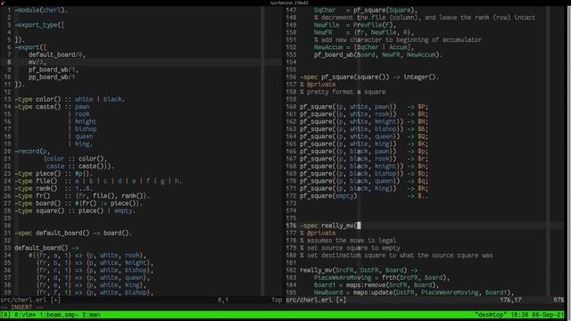Screen dimensions: 571x321
Task: Click the terminal title /usr/bin/zsh 158x42
Action: point(289,3)
